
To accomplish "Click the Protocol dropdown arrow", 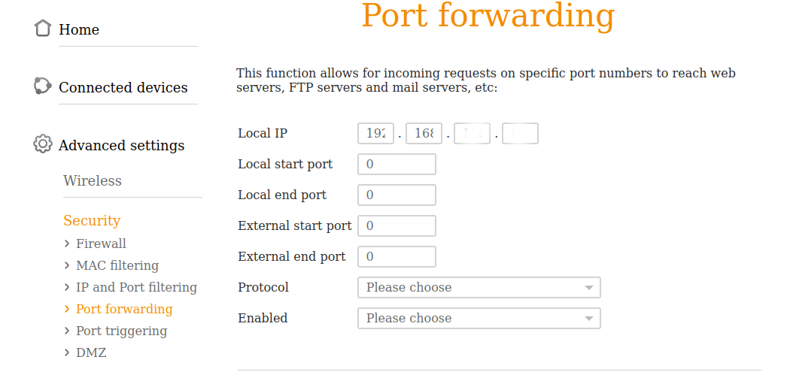I will click(588, 288).
